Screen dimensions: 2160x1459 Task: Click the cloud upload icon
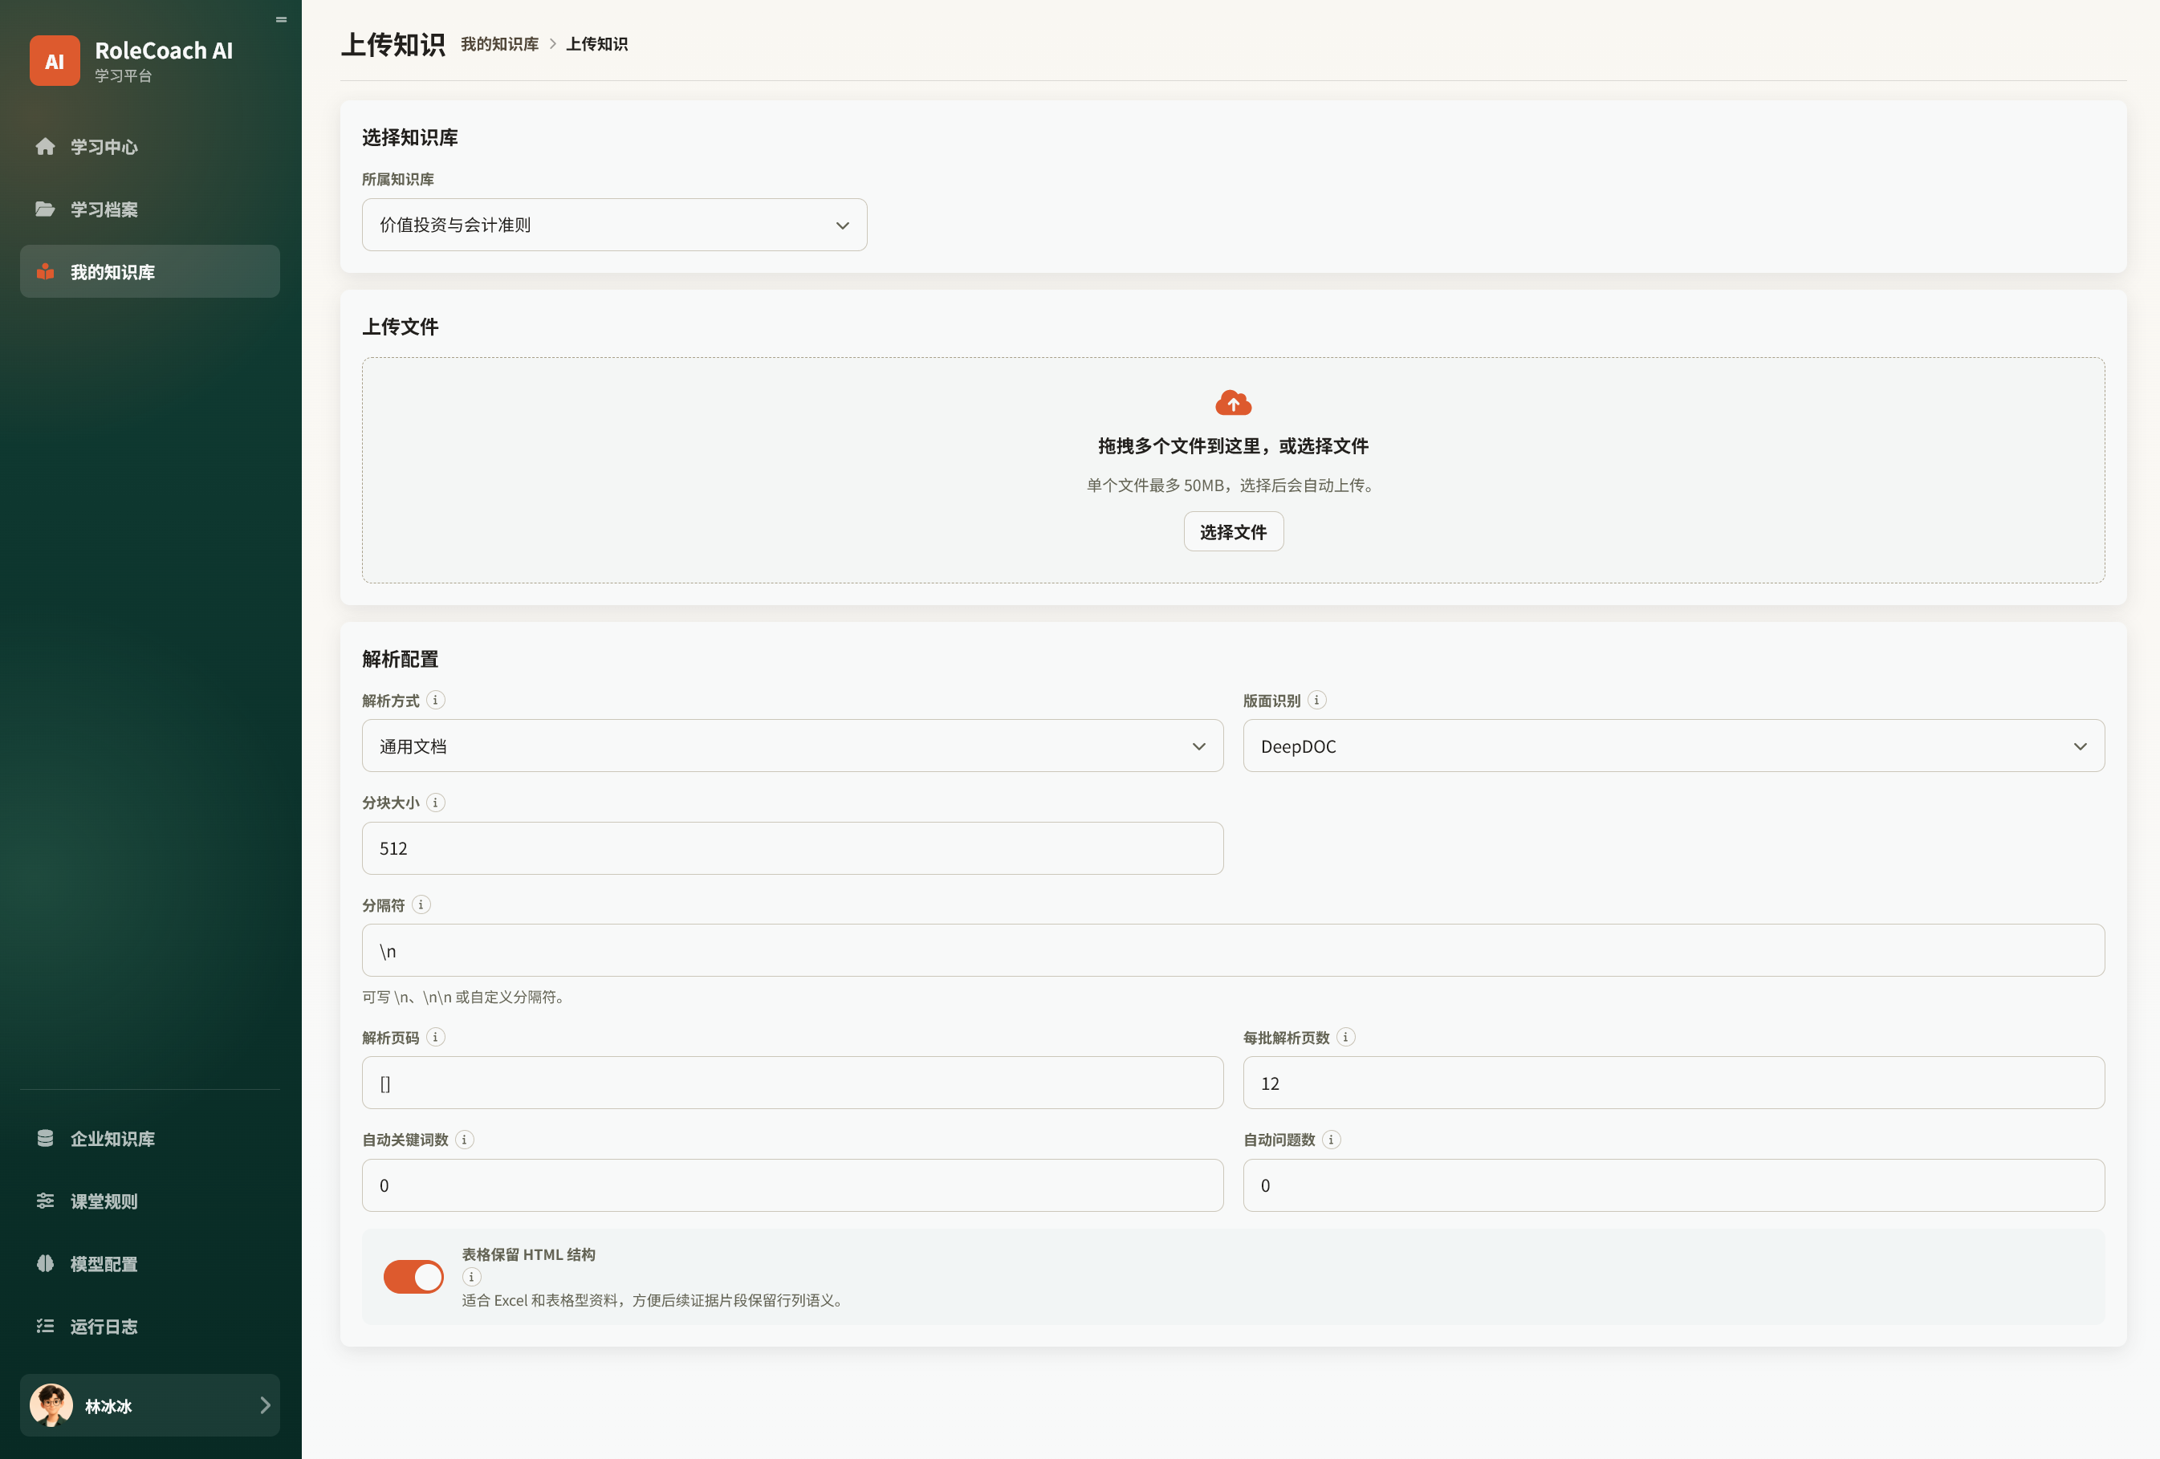click(1234, 402)
